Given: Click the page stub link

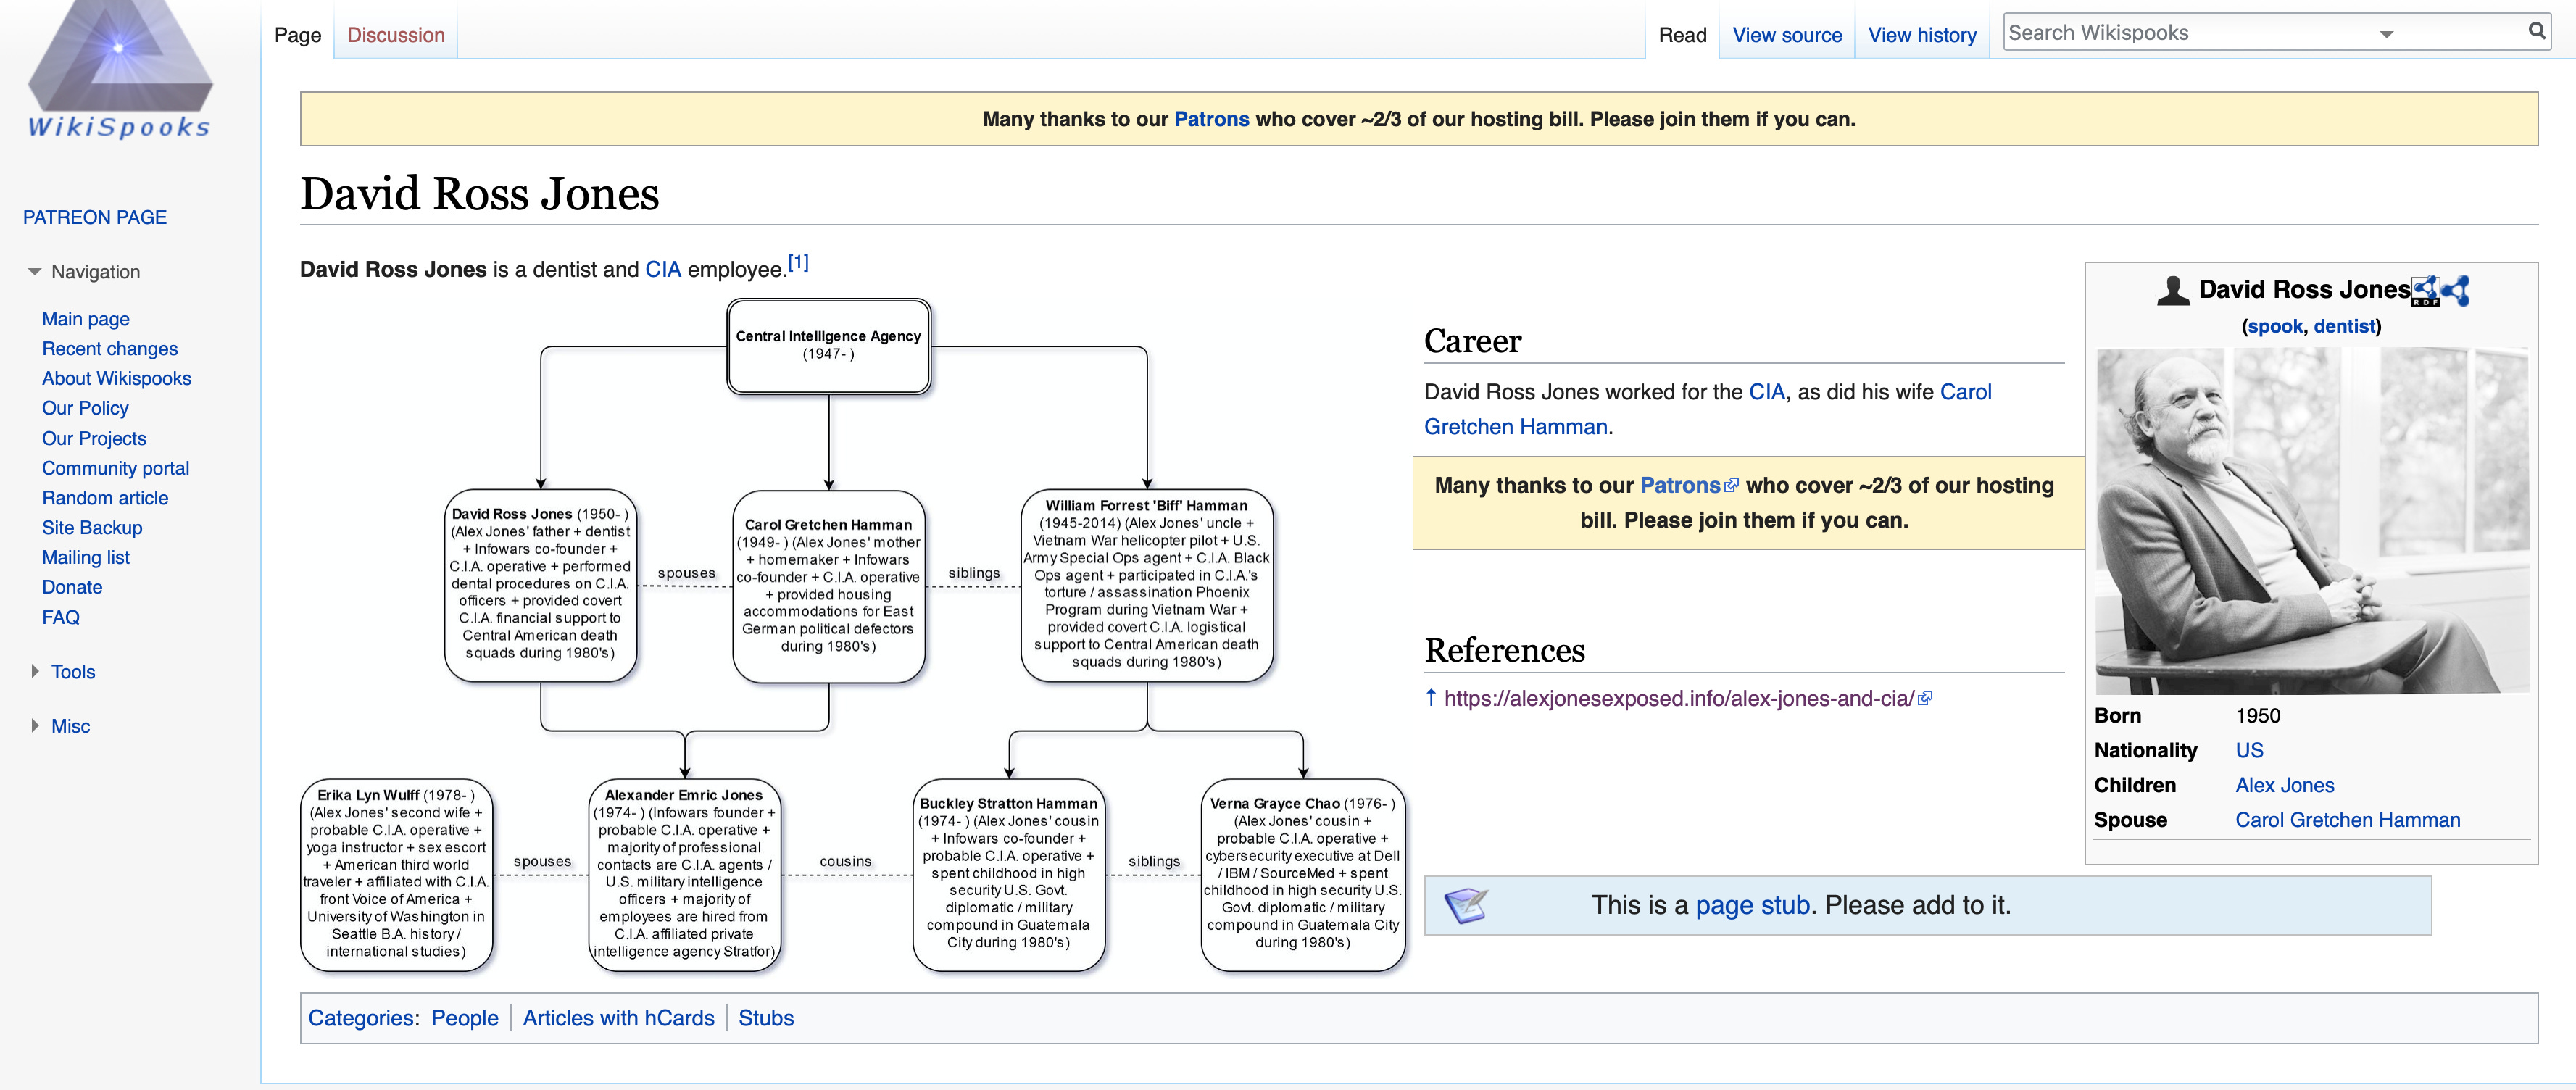Looking at the screenshot, I should pos(1753,905).
